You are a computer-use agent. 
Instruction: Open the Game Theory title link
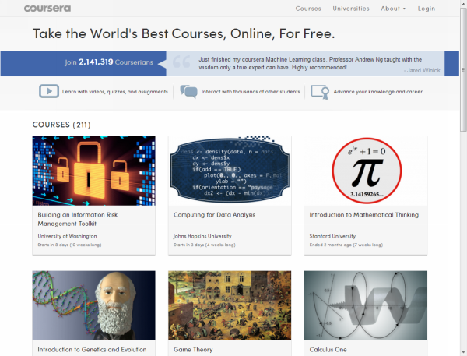[x=193, y=350]
